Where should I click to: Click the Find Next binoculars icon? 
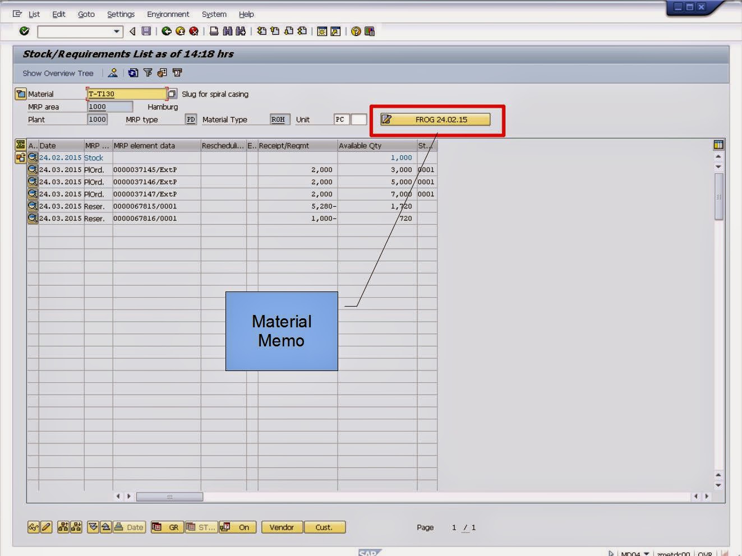coord(241,31)
